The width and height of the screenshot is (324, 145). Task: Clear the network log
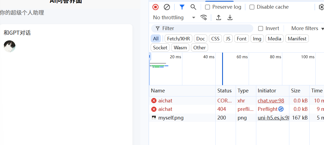click(x=167, y=7)
